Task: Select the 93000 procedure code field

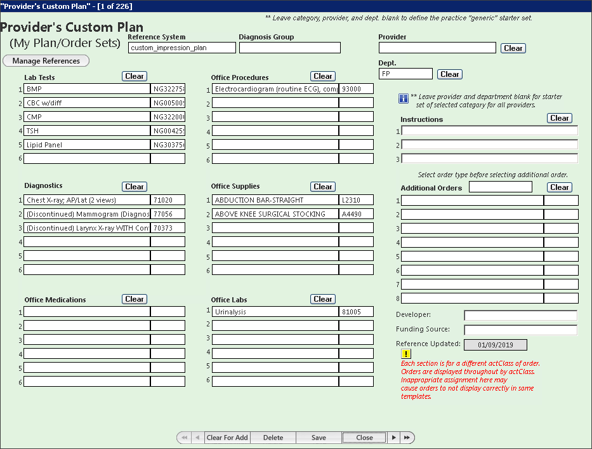Action: 356,89
